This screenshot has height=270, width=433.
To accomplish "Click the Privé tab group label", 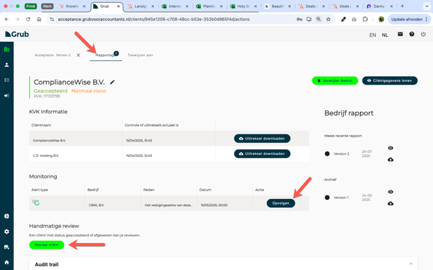I will 30,6.
